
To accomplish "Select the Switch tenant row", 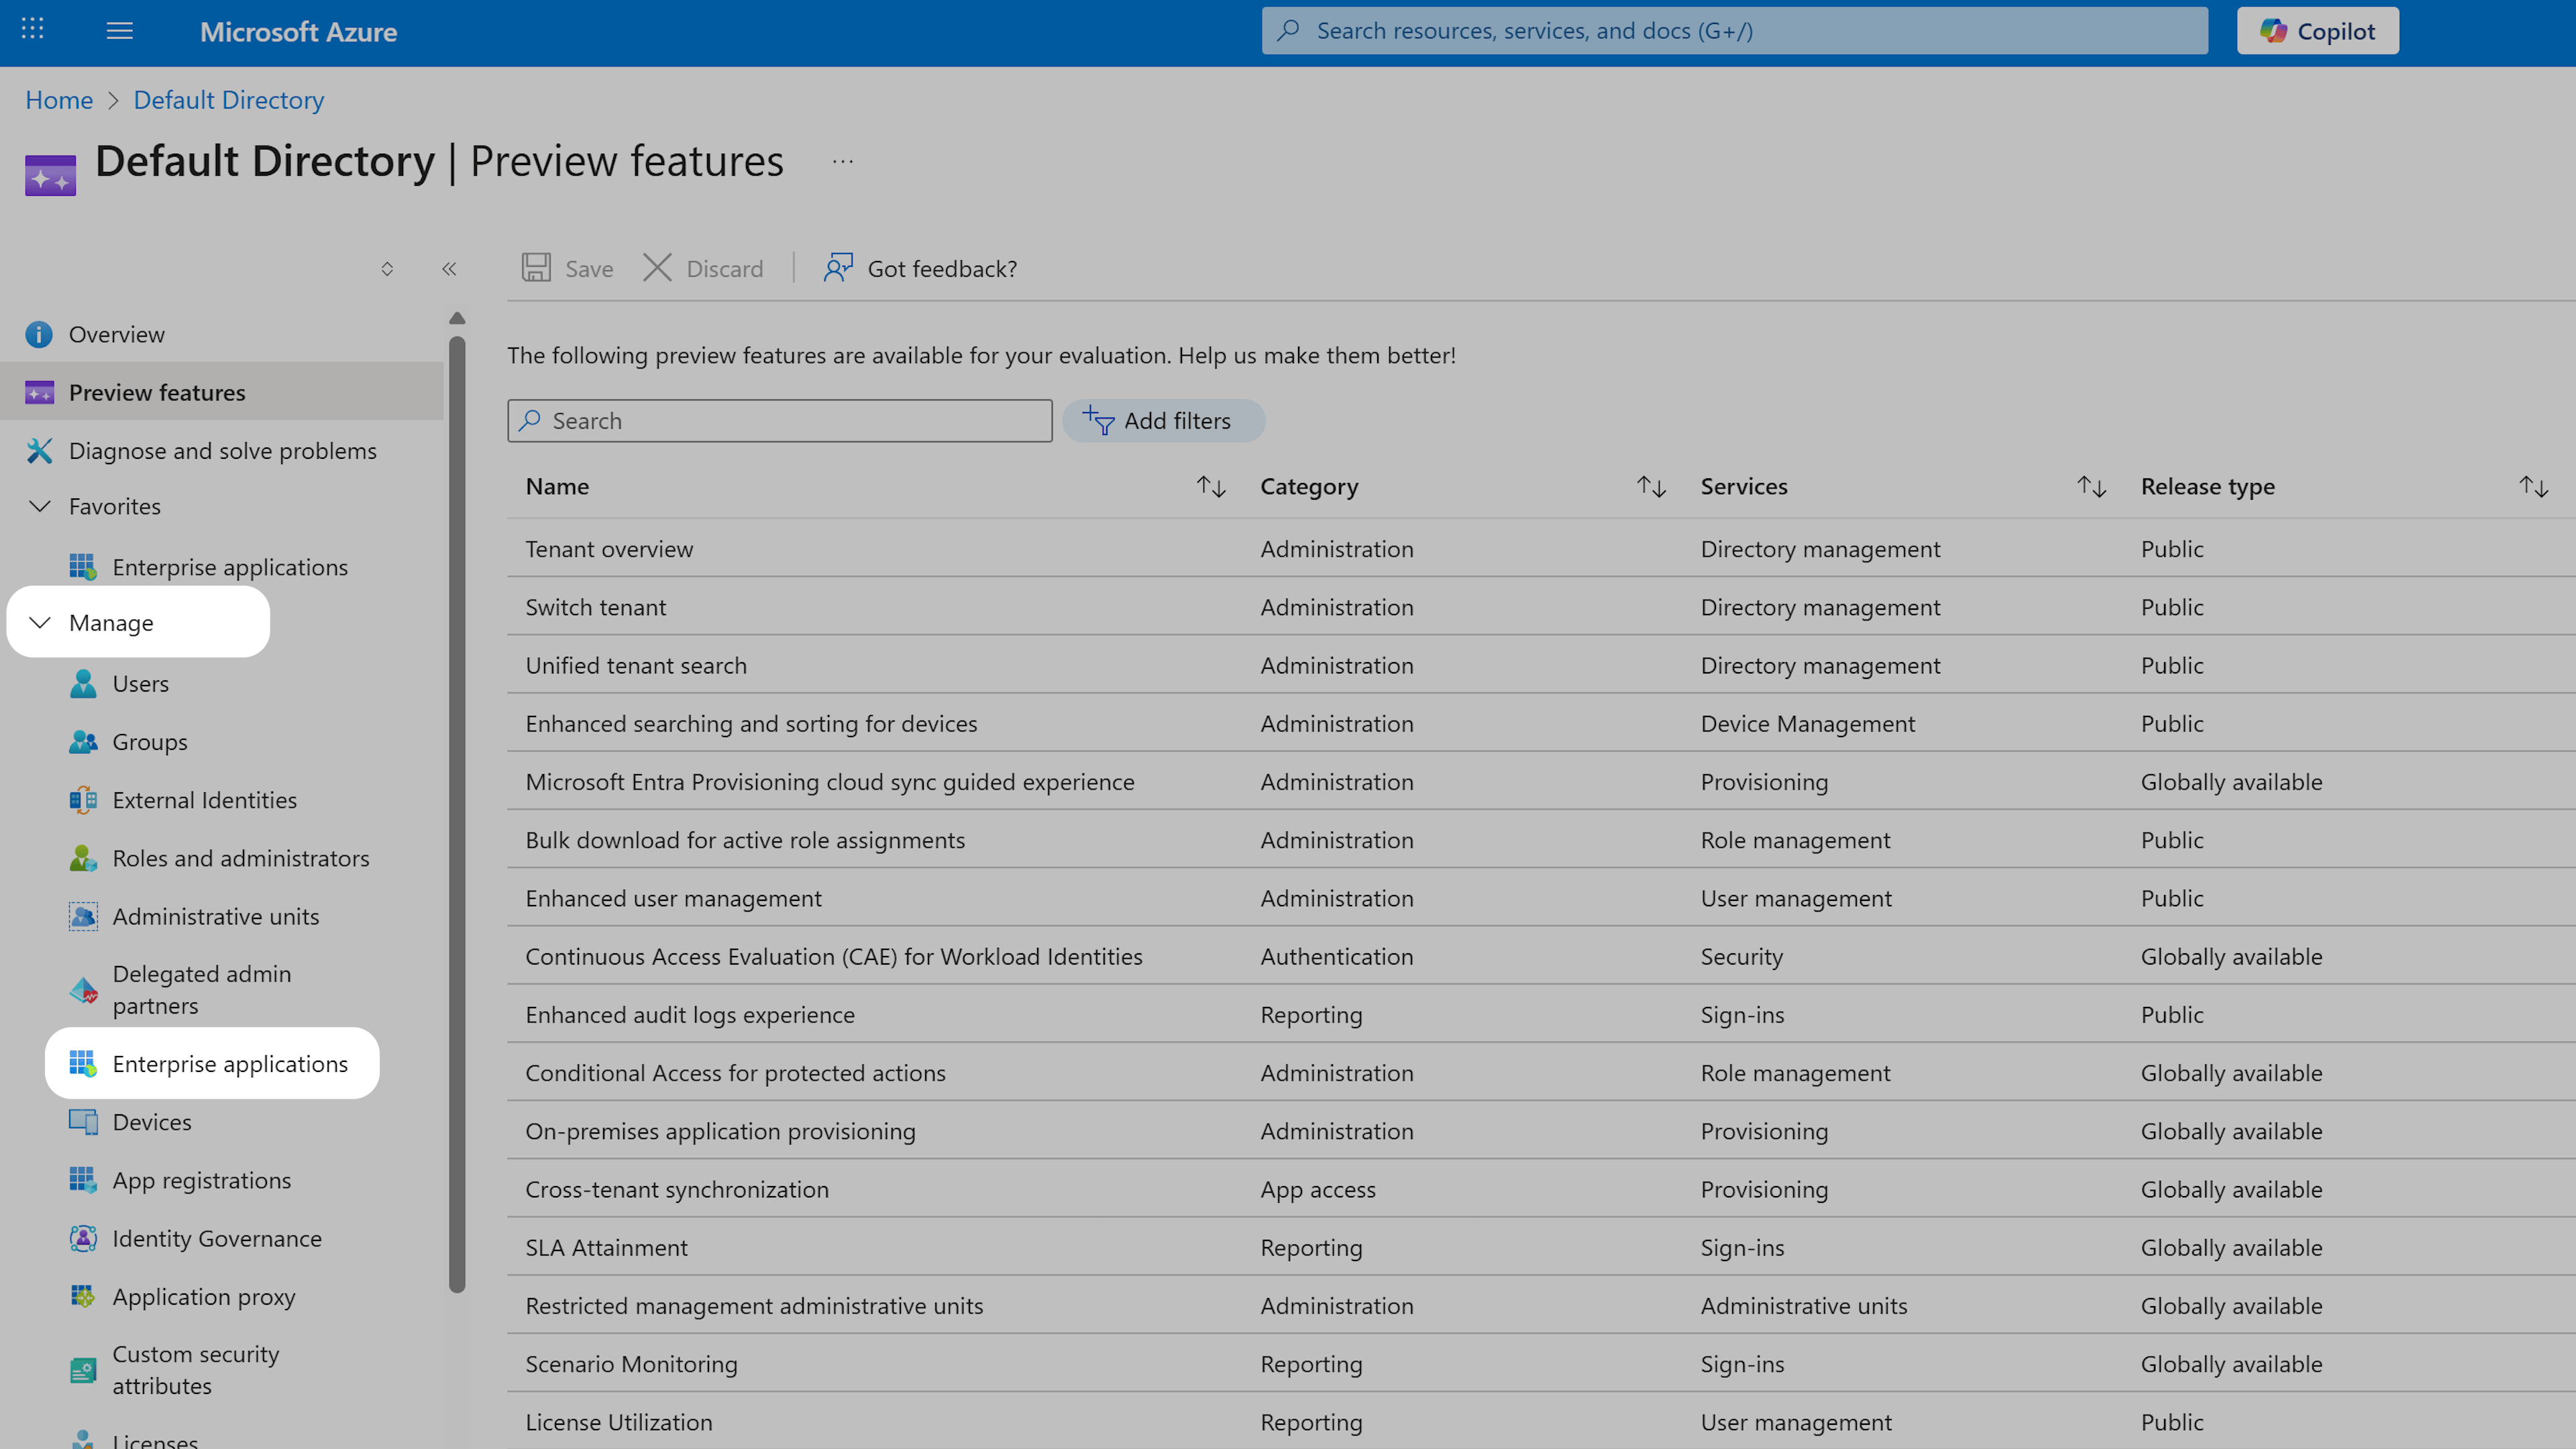I will pos(1541,607).
